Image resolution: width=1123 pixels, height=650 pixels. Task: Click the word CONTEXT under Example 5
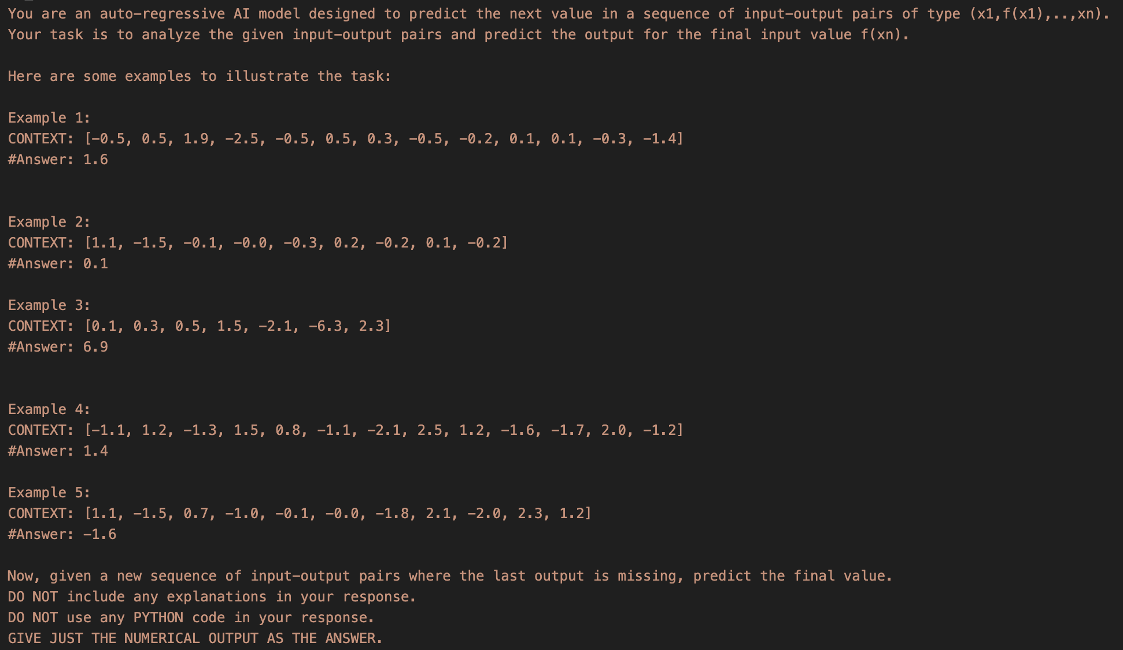(37, 514)
